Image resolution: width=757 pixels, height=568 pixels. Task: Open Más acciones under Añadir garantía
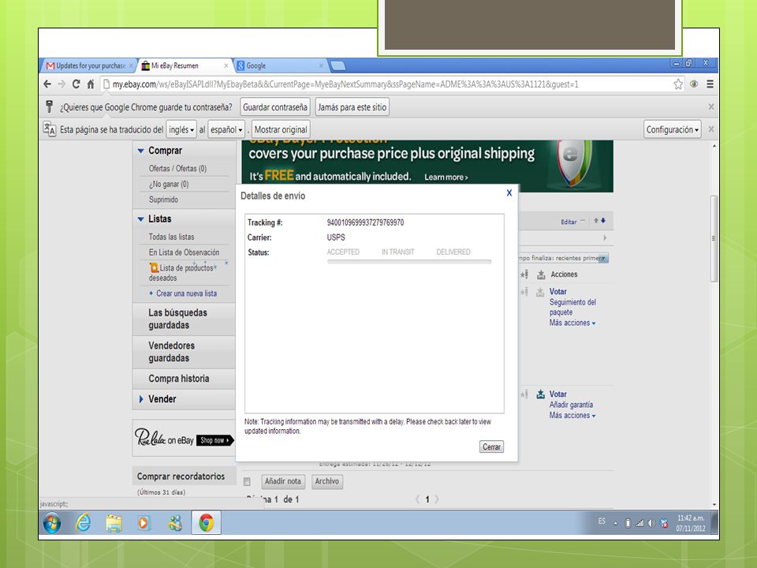(572, 416)
